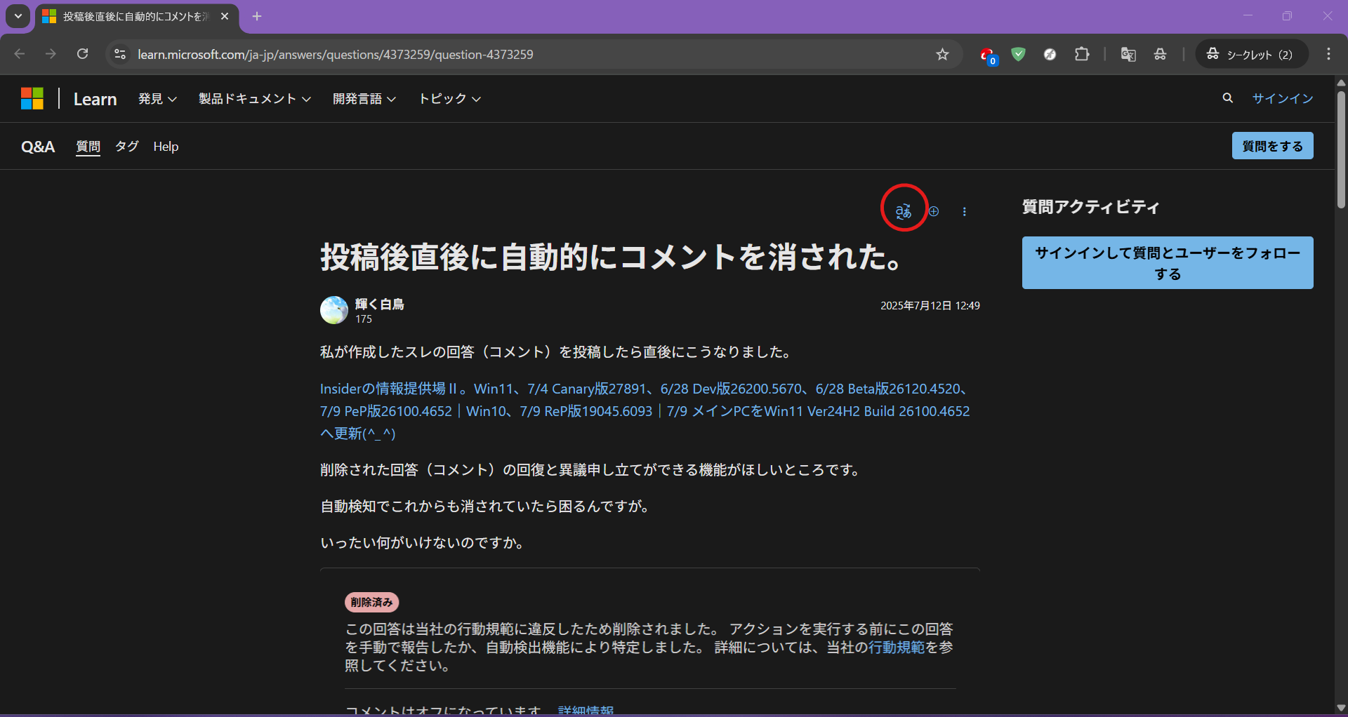Expand the 製品ドキュメント menu
The height and width of the screenshot is (717, 1348).
coord(255,99)
